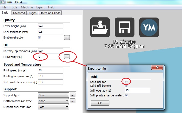Open Support type settings ellipsis button
Screen dimensions: 182x113
(72, 95)
